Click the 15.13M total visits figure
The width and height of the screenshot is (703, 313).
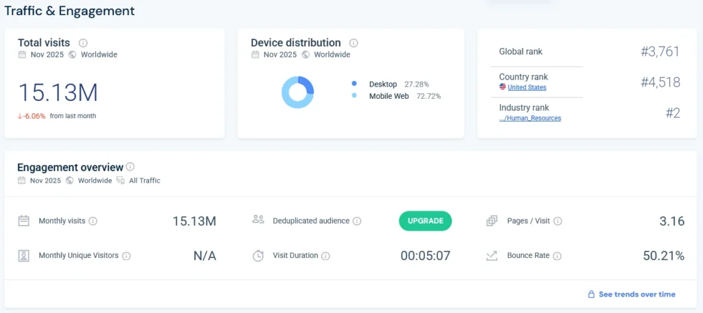click(58, 92)
